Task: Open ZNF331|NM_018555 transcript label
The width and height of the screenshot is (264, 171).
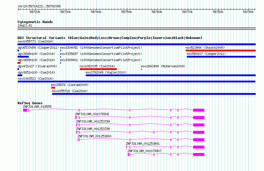Action: (37, 107)
